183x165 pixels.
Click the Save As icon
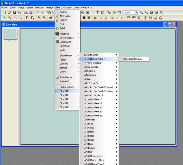coord(19,13)
